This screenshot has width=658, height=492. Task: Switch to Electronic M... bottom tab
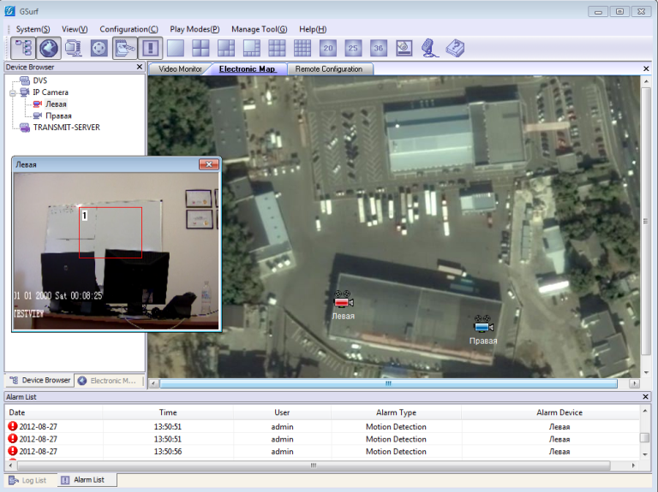point(108,381)
